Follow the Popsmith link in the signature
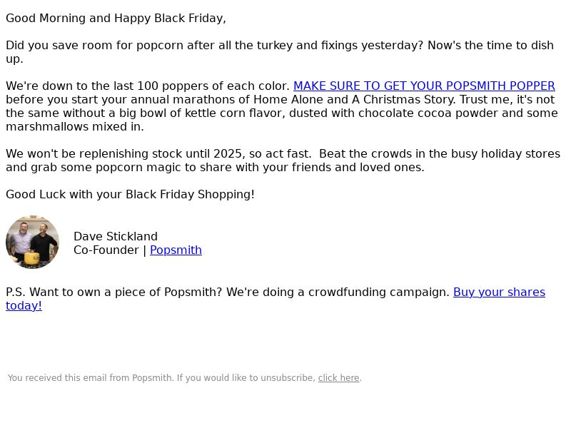This screenshot has width=571, height=428. [x=176, y=250]
